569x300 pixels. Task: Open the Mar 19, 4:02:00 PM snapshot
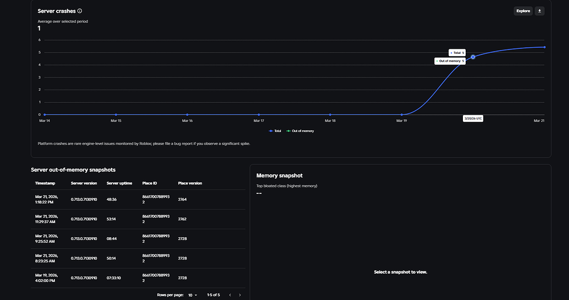(x=138, y=278)
